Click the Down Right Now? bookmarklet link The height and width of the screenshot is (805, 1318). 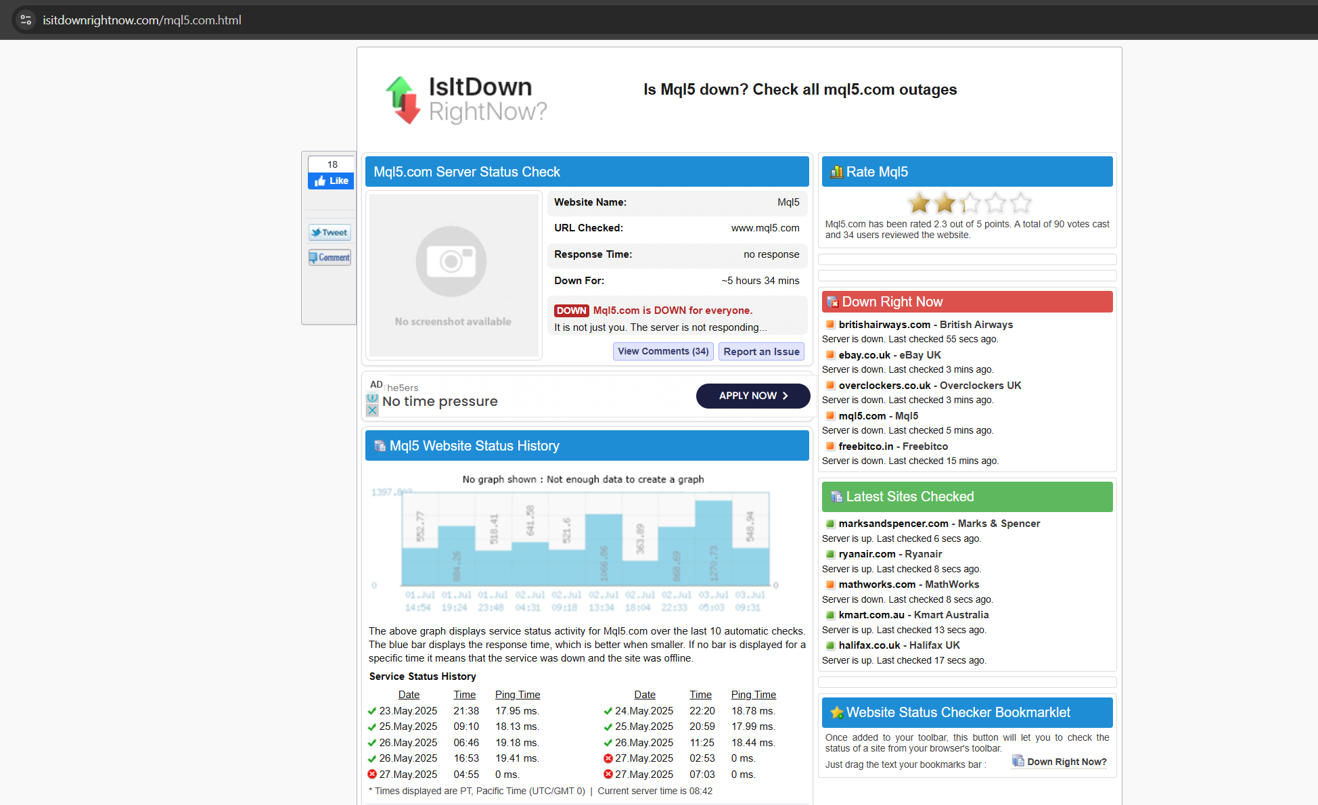[1066, 762]
